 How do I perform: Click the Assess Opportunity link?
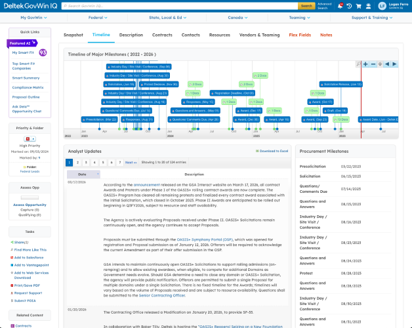point(30,205)
